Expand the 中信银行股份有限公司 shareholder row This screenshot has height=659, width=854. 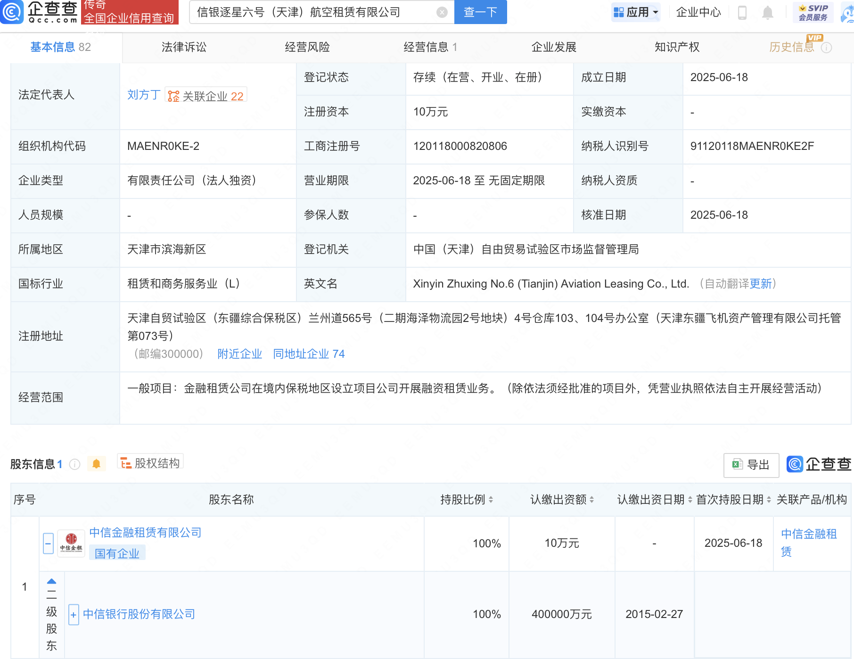tap(74, 615)
